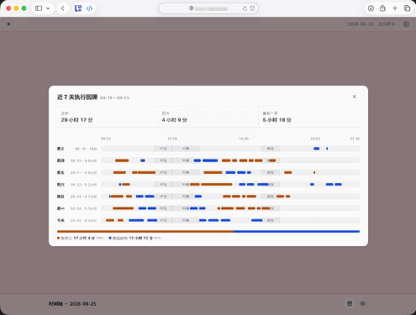Expand the sidebar chevron dropdown
Viewport: 416px width, 315px height.
(x=48, y=8)
